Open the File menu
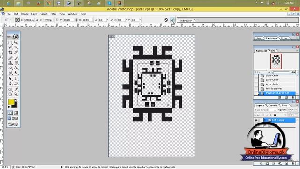The width and height of the screenshot is (300, 169). coord(8,14)
